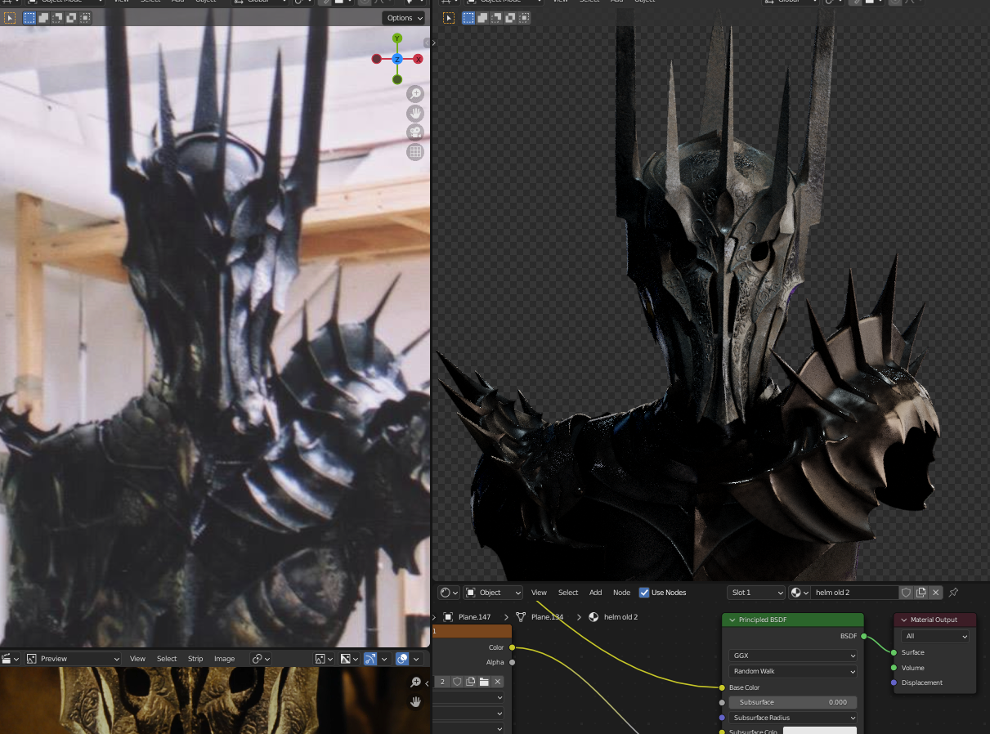Viewport: 990px width, 734px height.
Task: Open the View menu in sequencer
Action: (x=137, y=659)
